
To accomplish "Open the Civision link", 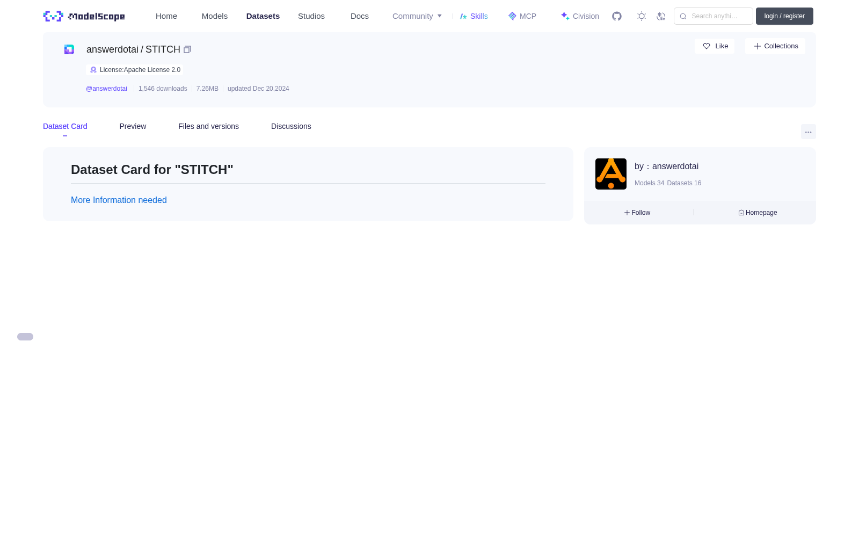I will [x=580, y=16].
